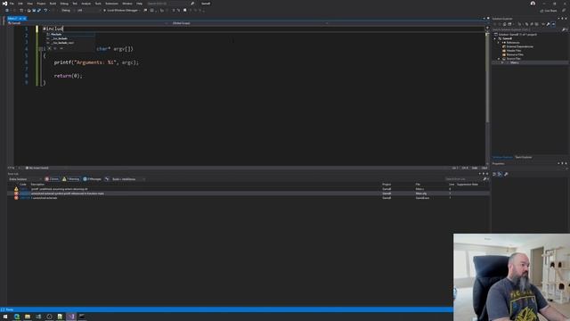The image size is (570, 321).
Task: Switch to the Solution Explorer bottom tab
Action: click(502, 157)
